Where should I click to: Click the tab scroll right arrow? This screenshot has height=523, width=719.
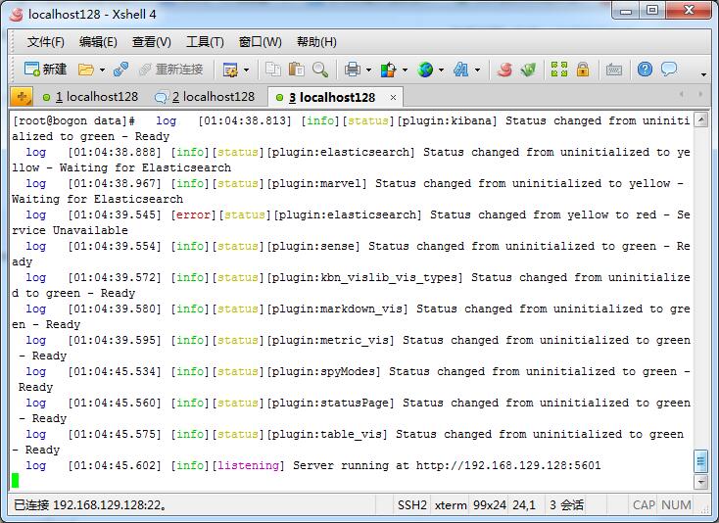click(700, 94)
